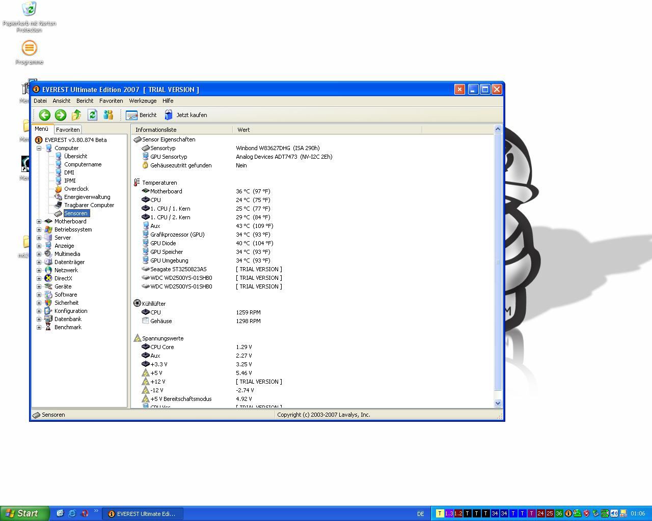Expand the Datenträger tree node
The width and height of the screenshot is (652, 521).
coord(39,262)
